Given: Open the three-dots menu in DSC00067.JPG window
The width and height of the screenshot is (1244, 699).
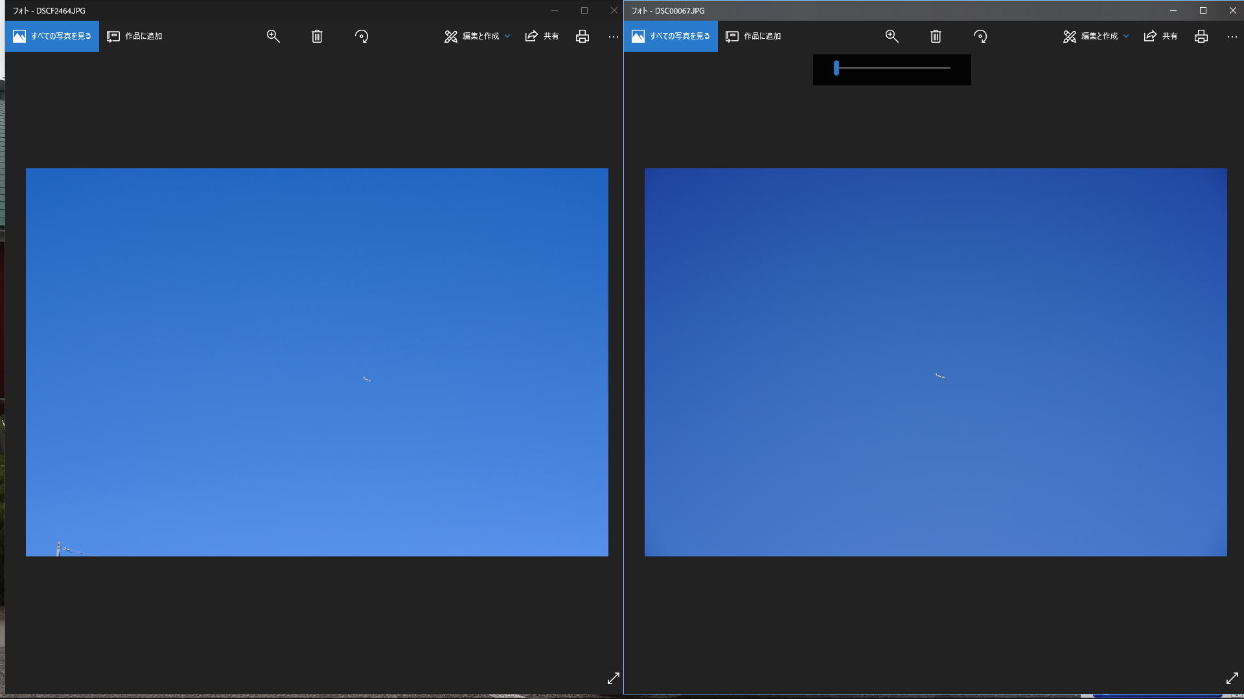Looking at the screenshot, I should [1232, 37].
